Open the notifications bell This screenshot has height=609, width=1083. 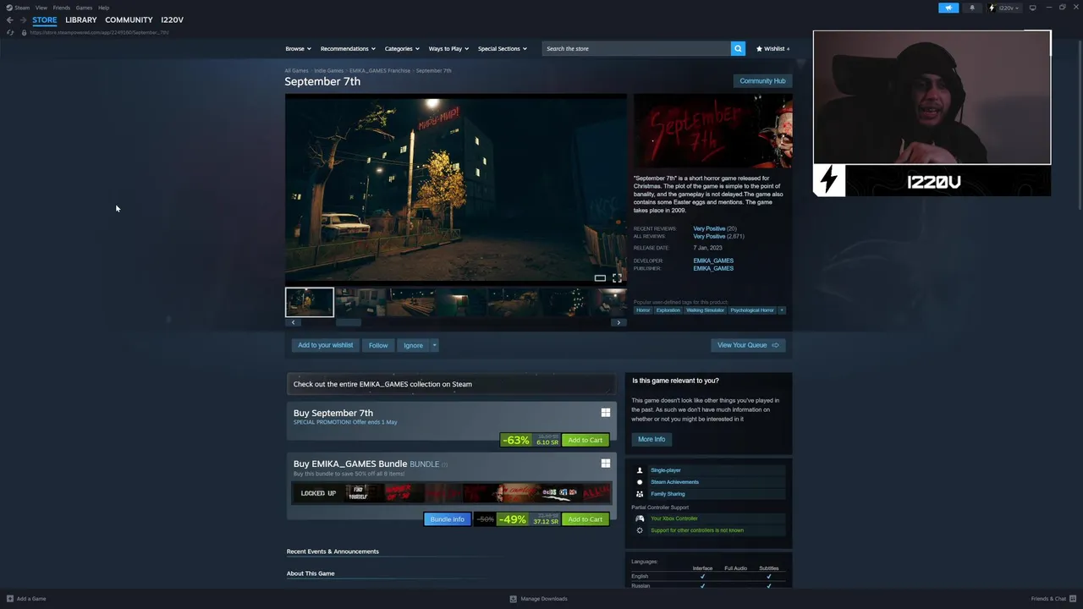click(971, 8)
